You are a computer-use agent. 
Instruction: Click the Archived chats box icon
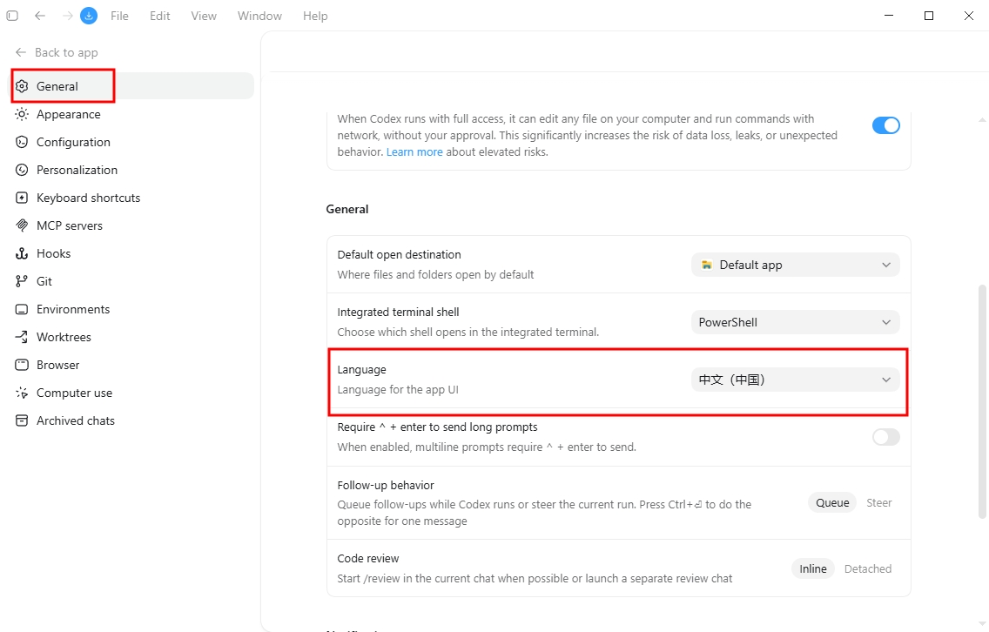(x=22, y=420)
